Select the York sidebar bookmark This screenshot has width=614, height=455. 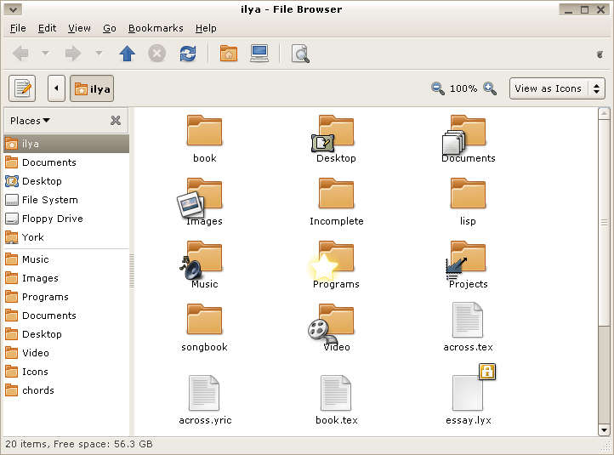point(66,237)
